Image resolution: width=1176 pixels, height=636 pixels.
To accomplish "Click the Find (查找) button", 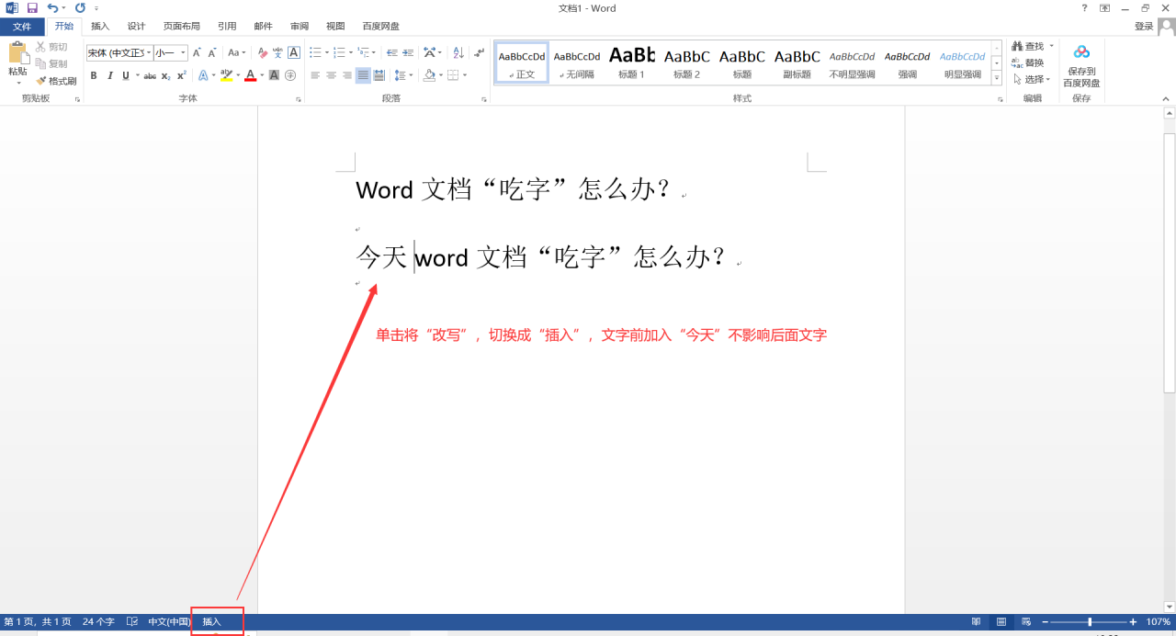I will pyautogui.click(x=1028, y=46).
